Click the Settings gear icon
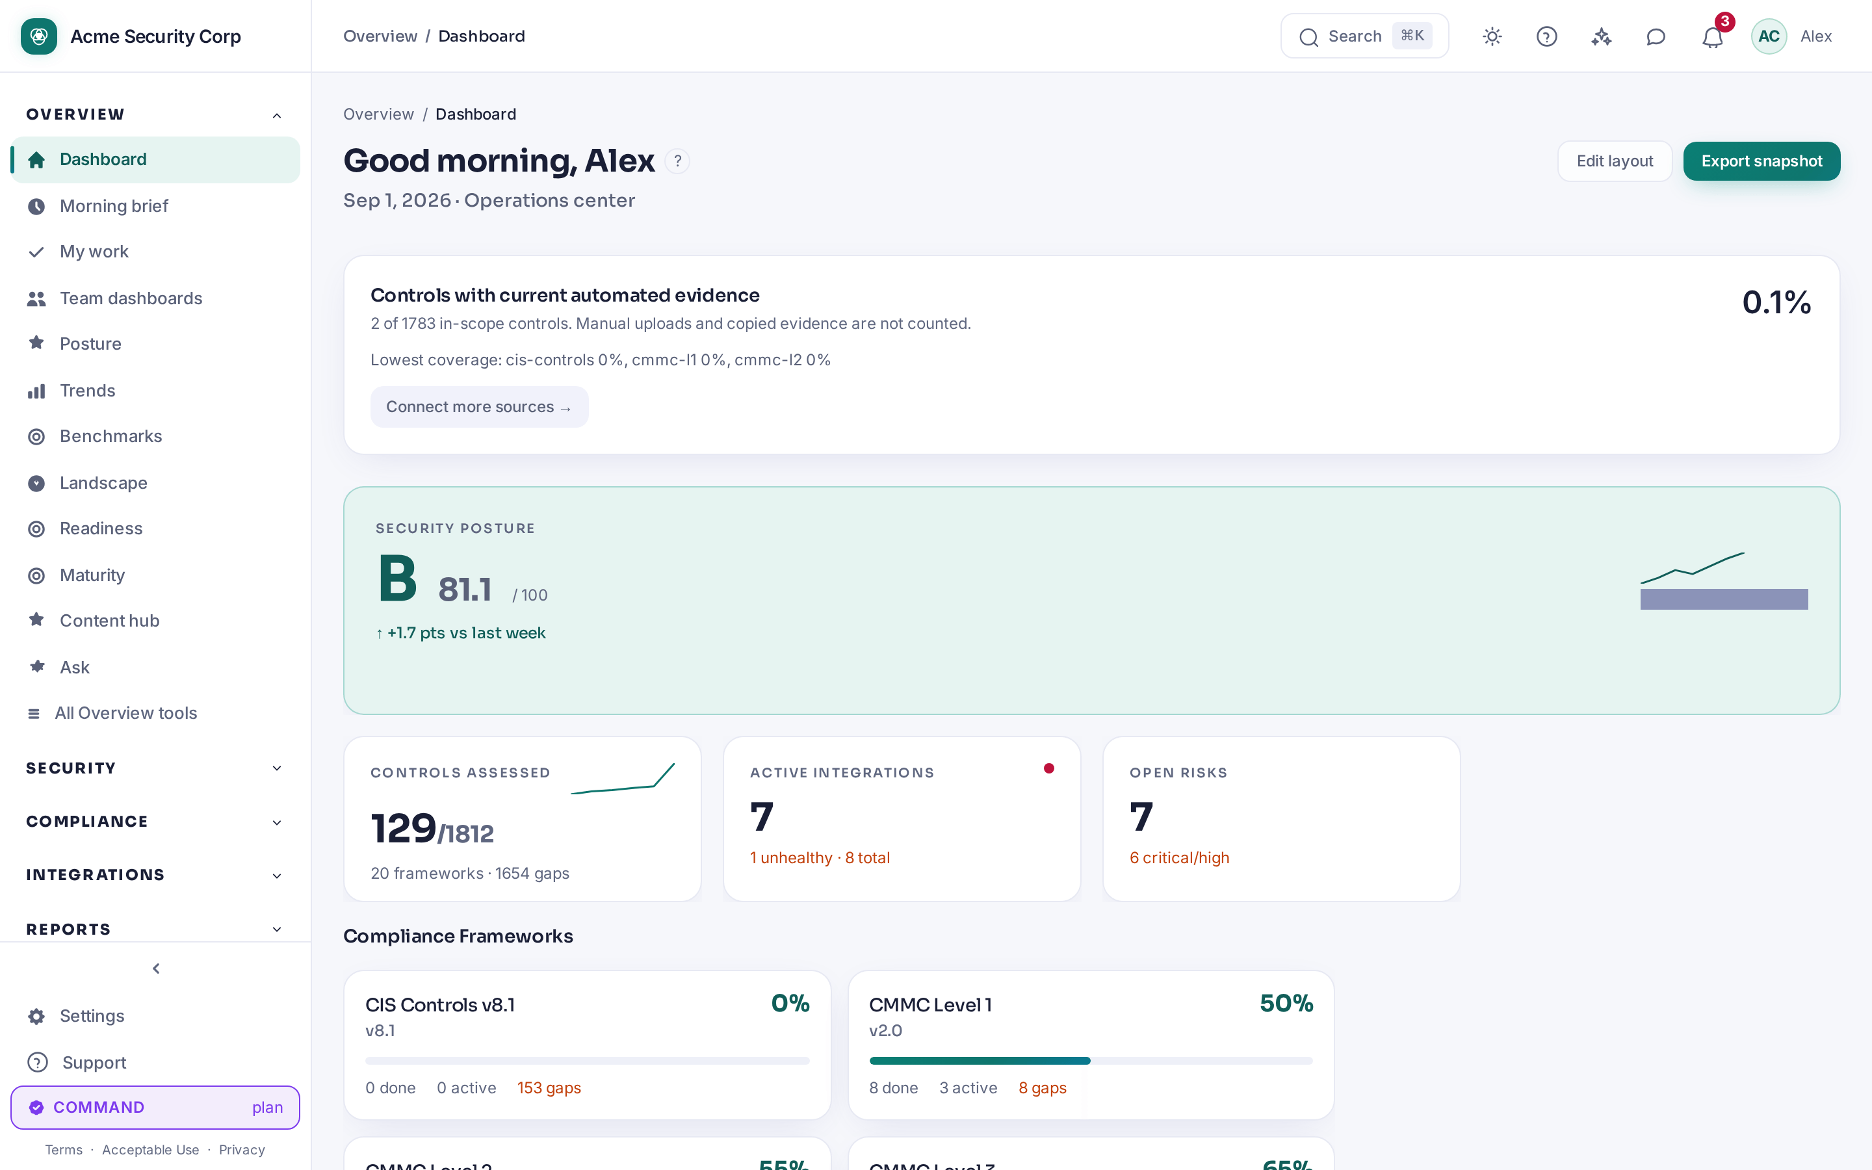 [x=36, y=1017]
